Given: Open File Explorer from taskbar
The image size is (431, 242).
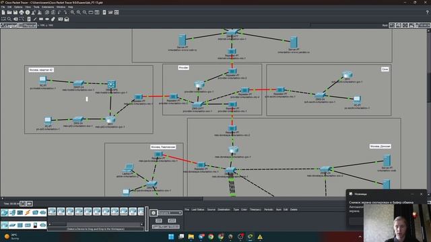Looking at the screenshot, I should [191, 237].
